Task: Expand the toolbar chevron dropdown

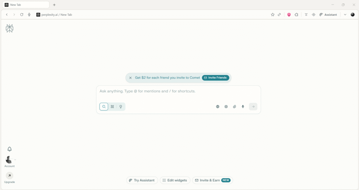Action: 345,15
